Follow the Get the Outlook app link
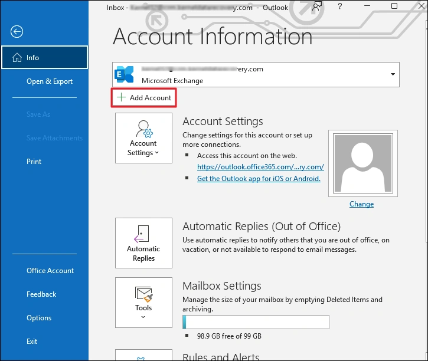This screenshot has height=361, width=428. [259, 179]
